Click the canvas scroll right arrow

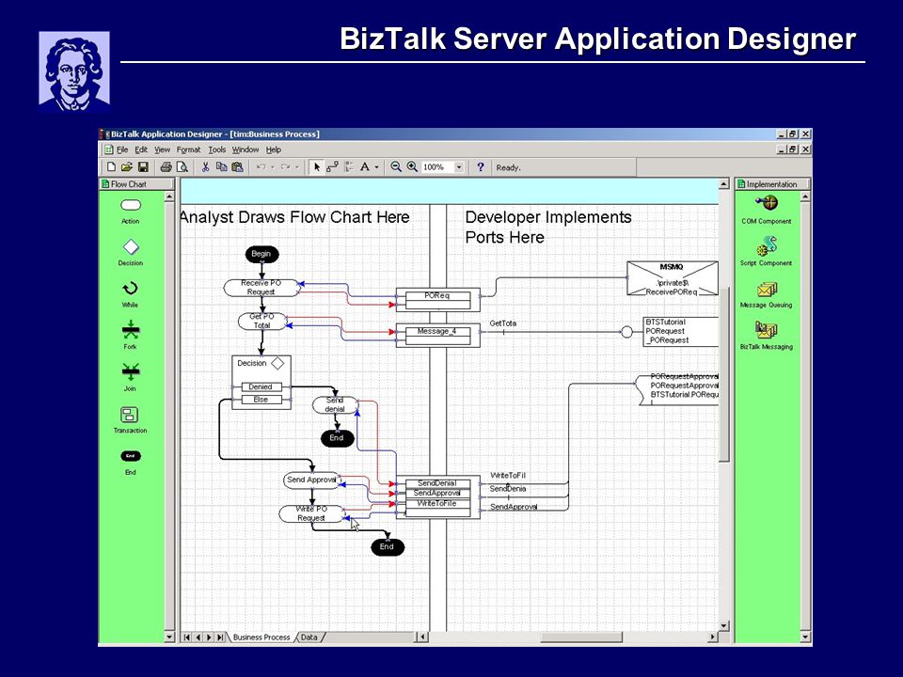pyautogui.click(x=713, y=638)
